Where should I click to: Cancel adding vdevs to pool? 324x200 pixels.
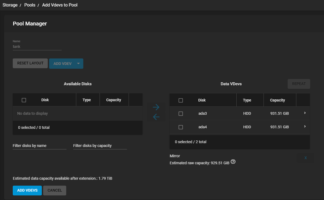(55, 190)
